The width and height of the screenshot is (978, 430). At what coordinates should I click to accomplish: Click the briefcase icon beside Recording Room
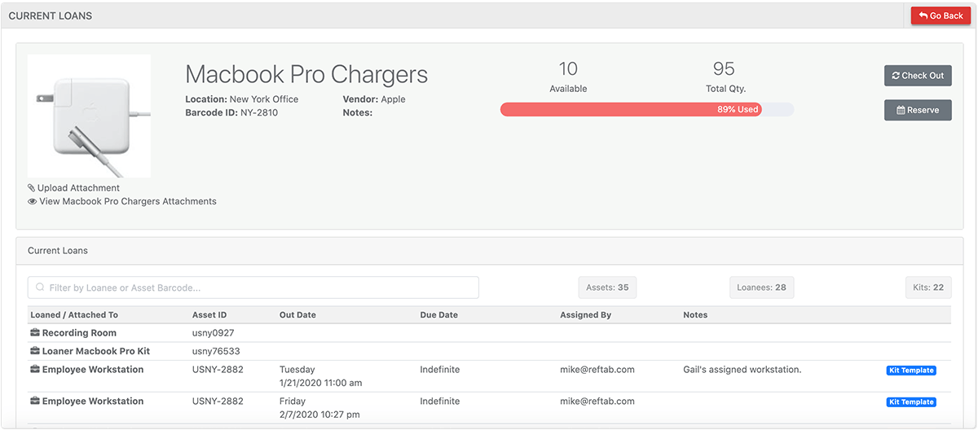[x=35, y=333]
